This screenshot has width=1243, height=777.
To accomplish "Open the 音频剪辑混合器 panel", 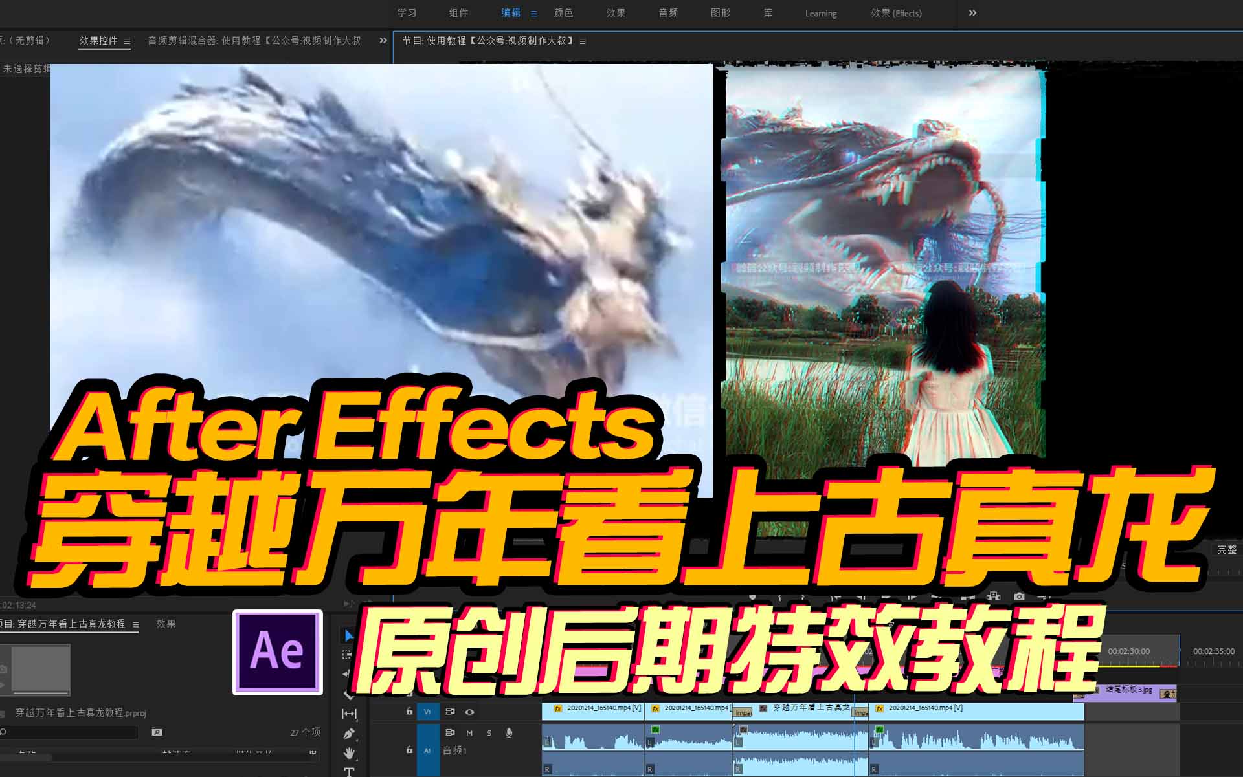I will pos(254,41).
